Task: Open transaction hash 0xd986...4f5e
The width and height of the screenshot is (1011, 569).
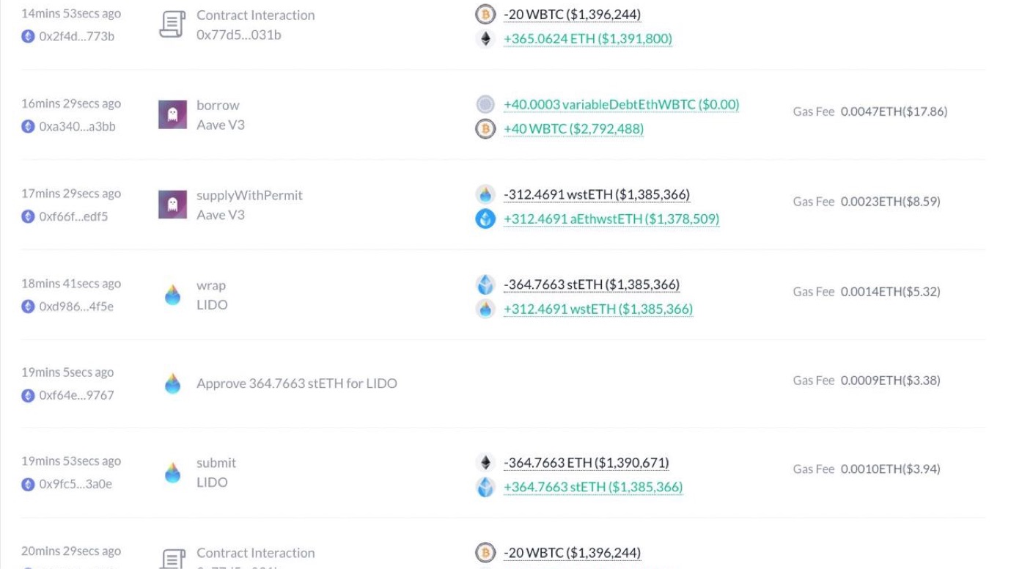Action: pos(76,306)
